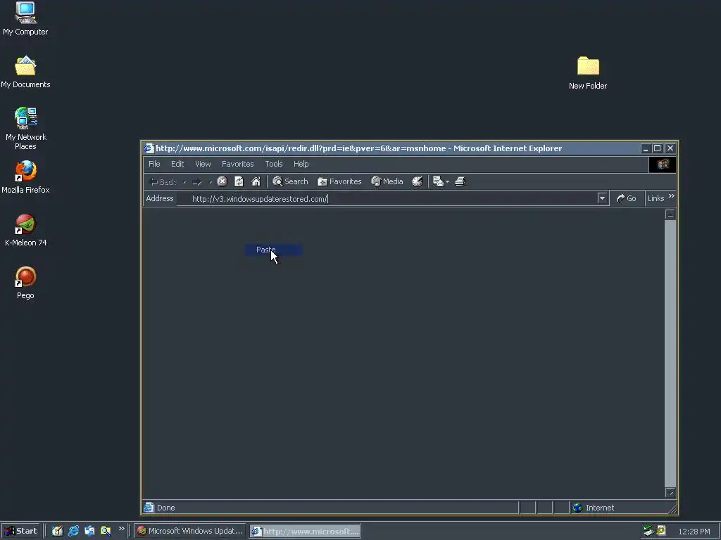721x540 pixels.
Task: Click the Windows flag throbber icon
Action: click(x=663, y=165)
